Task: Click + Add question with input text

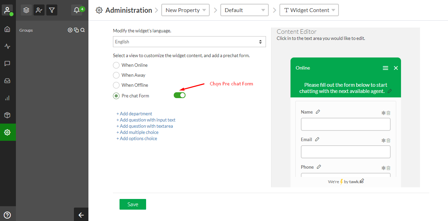Action: pos(146,120)
